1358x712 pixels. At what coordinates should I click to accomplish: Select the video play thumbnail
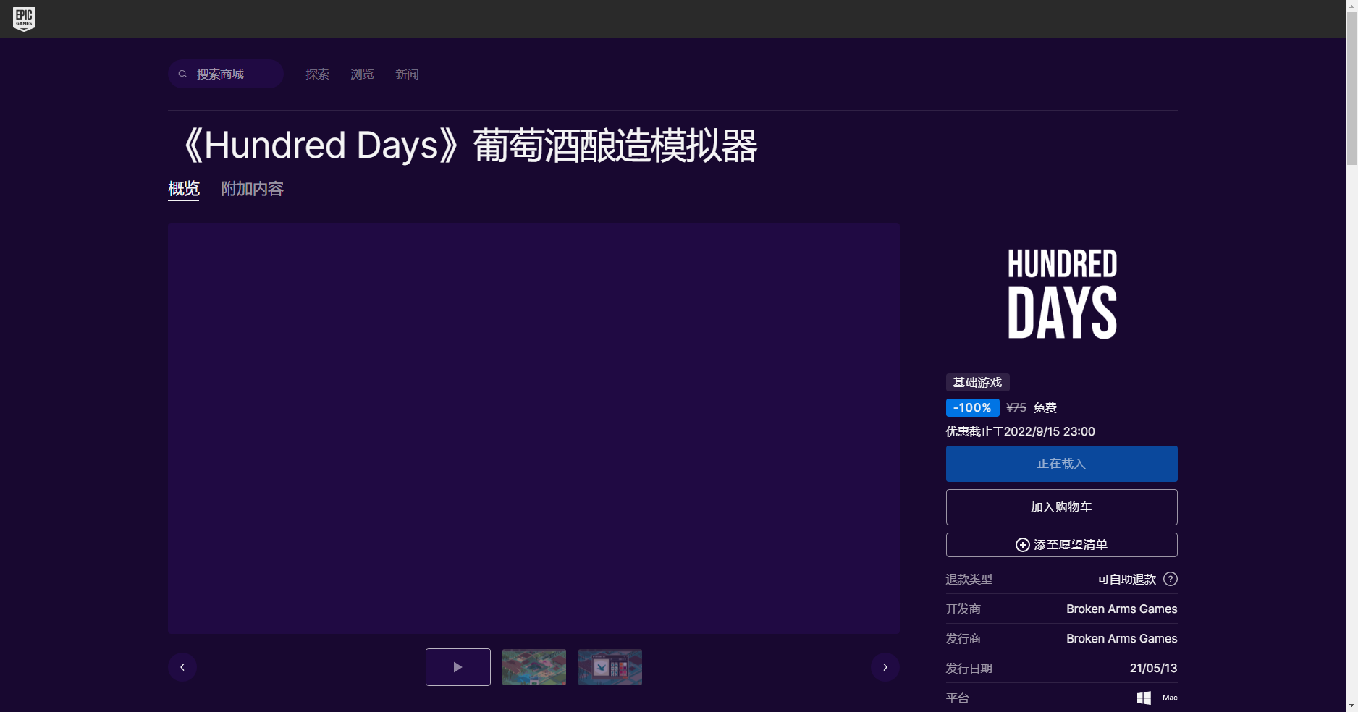458,667
